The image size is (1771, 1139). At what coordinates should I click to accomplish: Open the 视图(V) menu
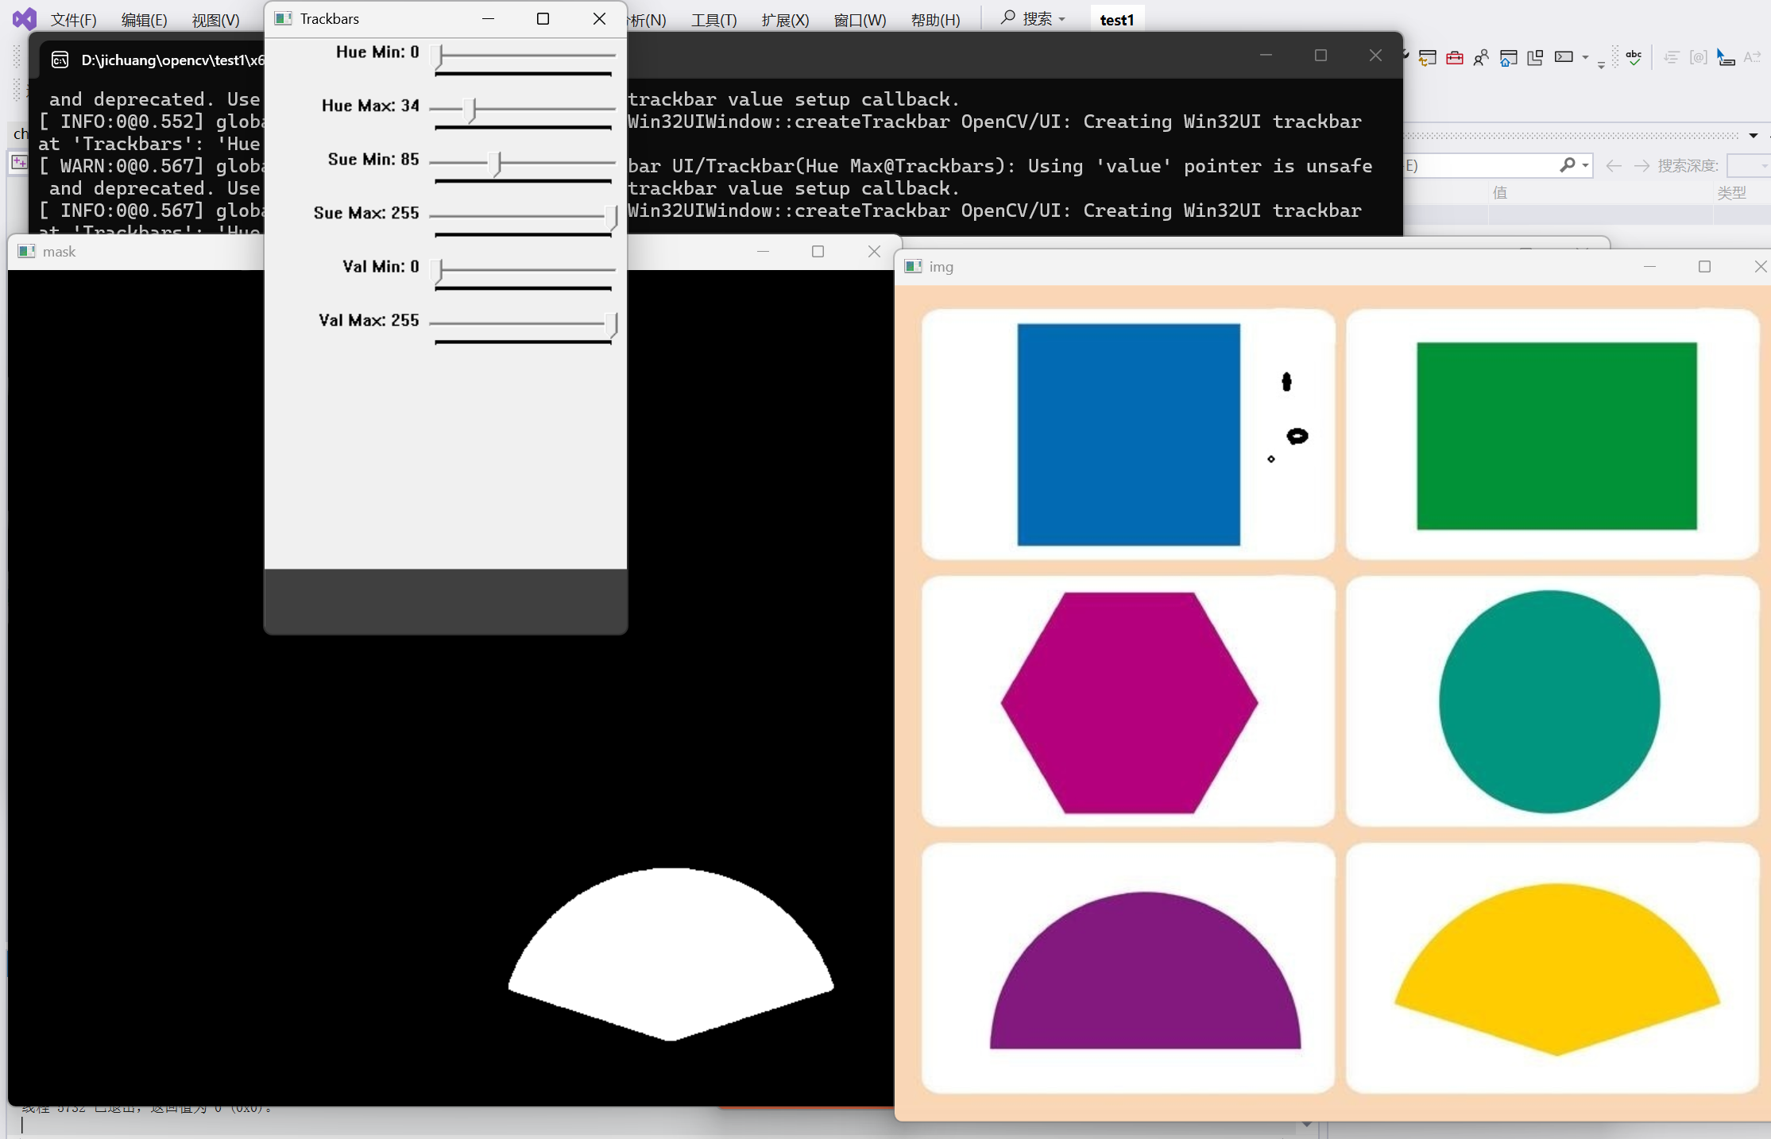pyautogui.click(x=215, y=20)
